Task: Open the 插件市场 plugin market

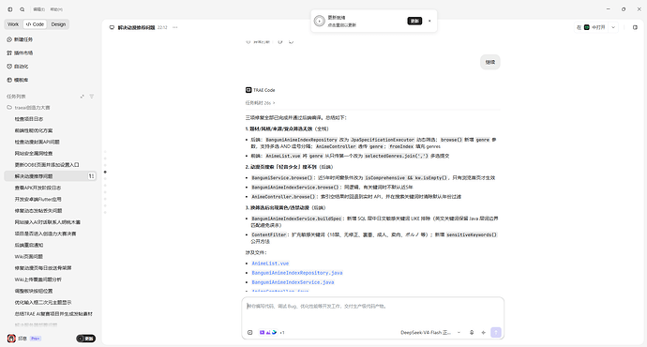Action: pos(20,53)
